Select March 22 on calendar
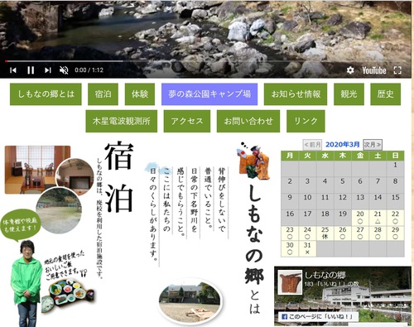This screenshot has width=414, height=327. coord(396,218)
